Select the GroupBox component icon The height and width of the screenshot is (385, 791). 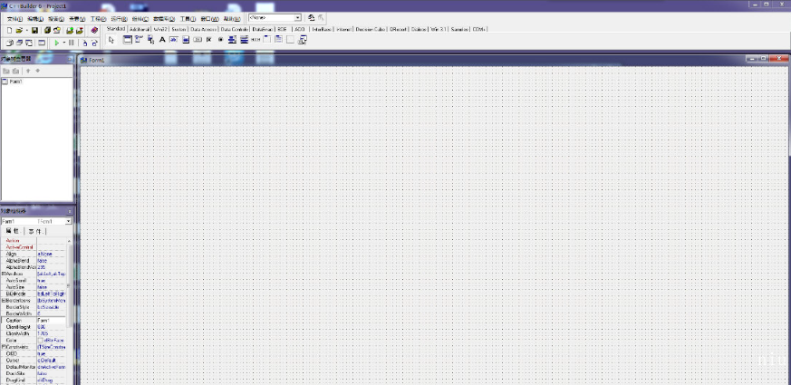click(x=267, y=40)
